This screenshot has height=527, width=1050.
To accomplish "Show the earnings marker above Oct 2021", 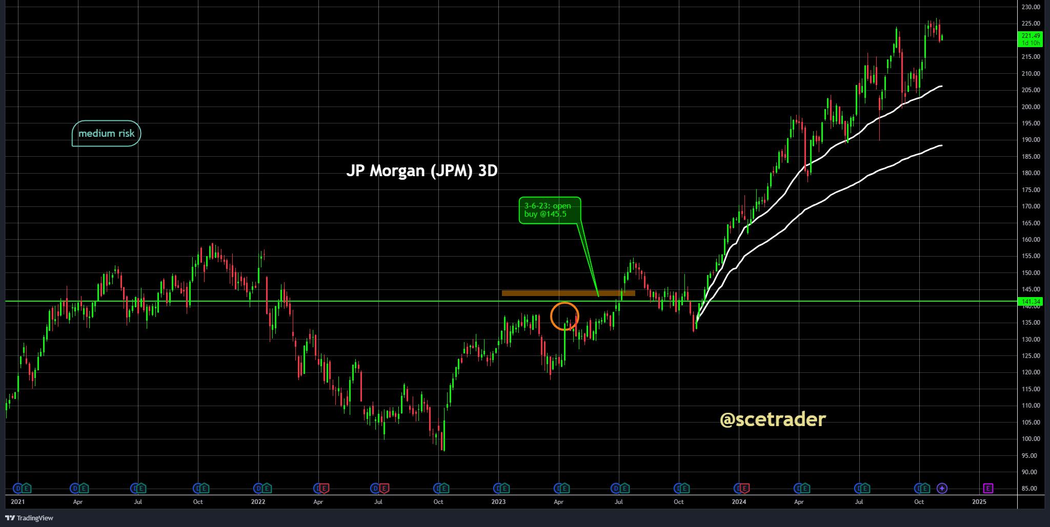I will pos(204,489).
